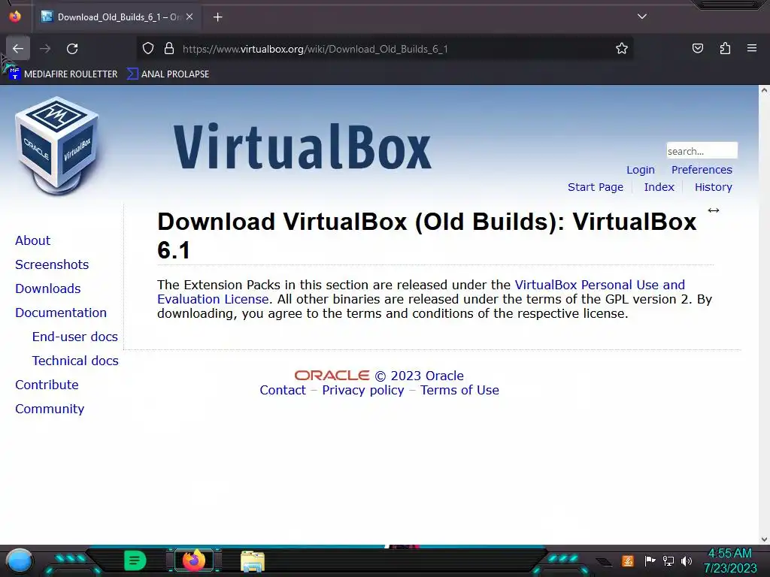Open the Firefox hamburger menu
The image size is (770, 577).
(752, 49)
